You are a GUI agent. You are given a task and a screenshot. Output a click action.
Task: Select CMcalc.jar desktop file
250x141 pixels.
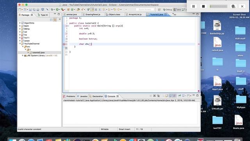click(x=217, y=103)
